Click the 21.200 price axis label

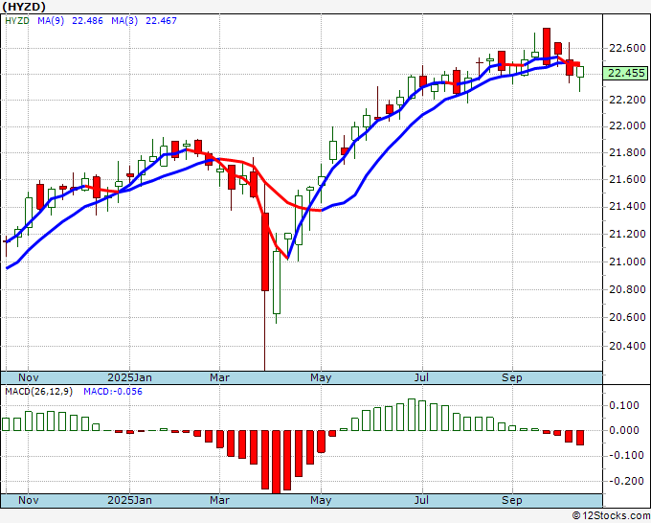[627, 234]
